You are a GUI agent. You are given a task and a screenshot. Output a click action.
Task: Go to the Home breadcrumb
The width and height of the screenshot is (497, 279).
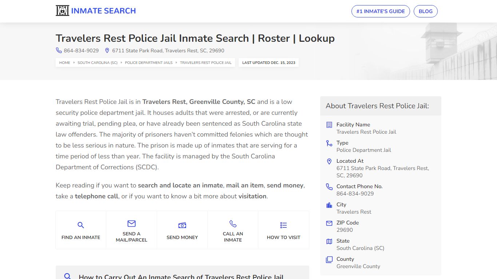[x=65, y=63]
